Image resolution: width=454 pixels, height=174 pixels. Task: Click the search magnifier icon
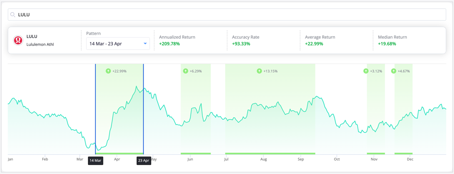point(13,15)
